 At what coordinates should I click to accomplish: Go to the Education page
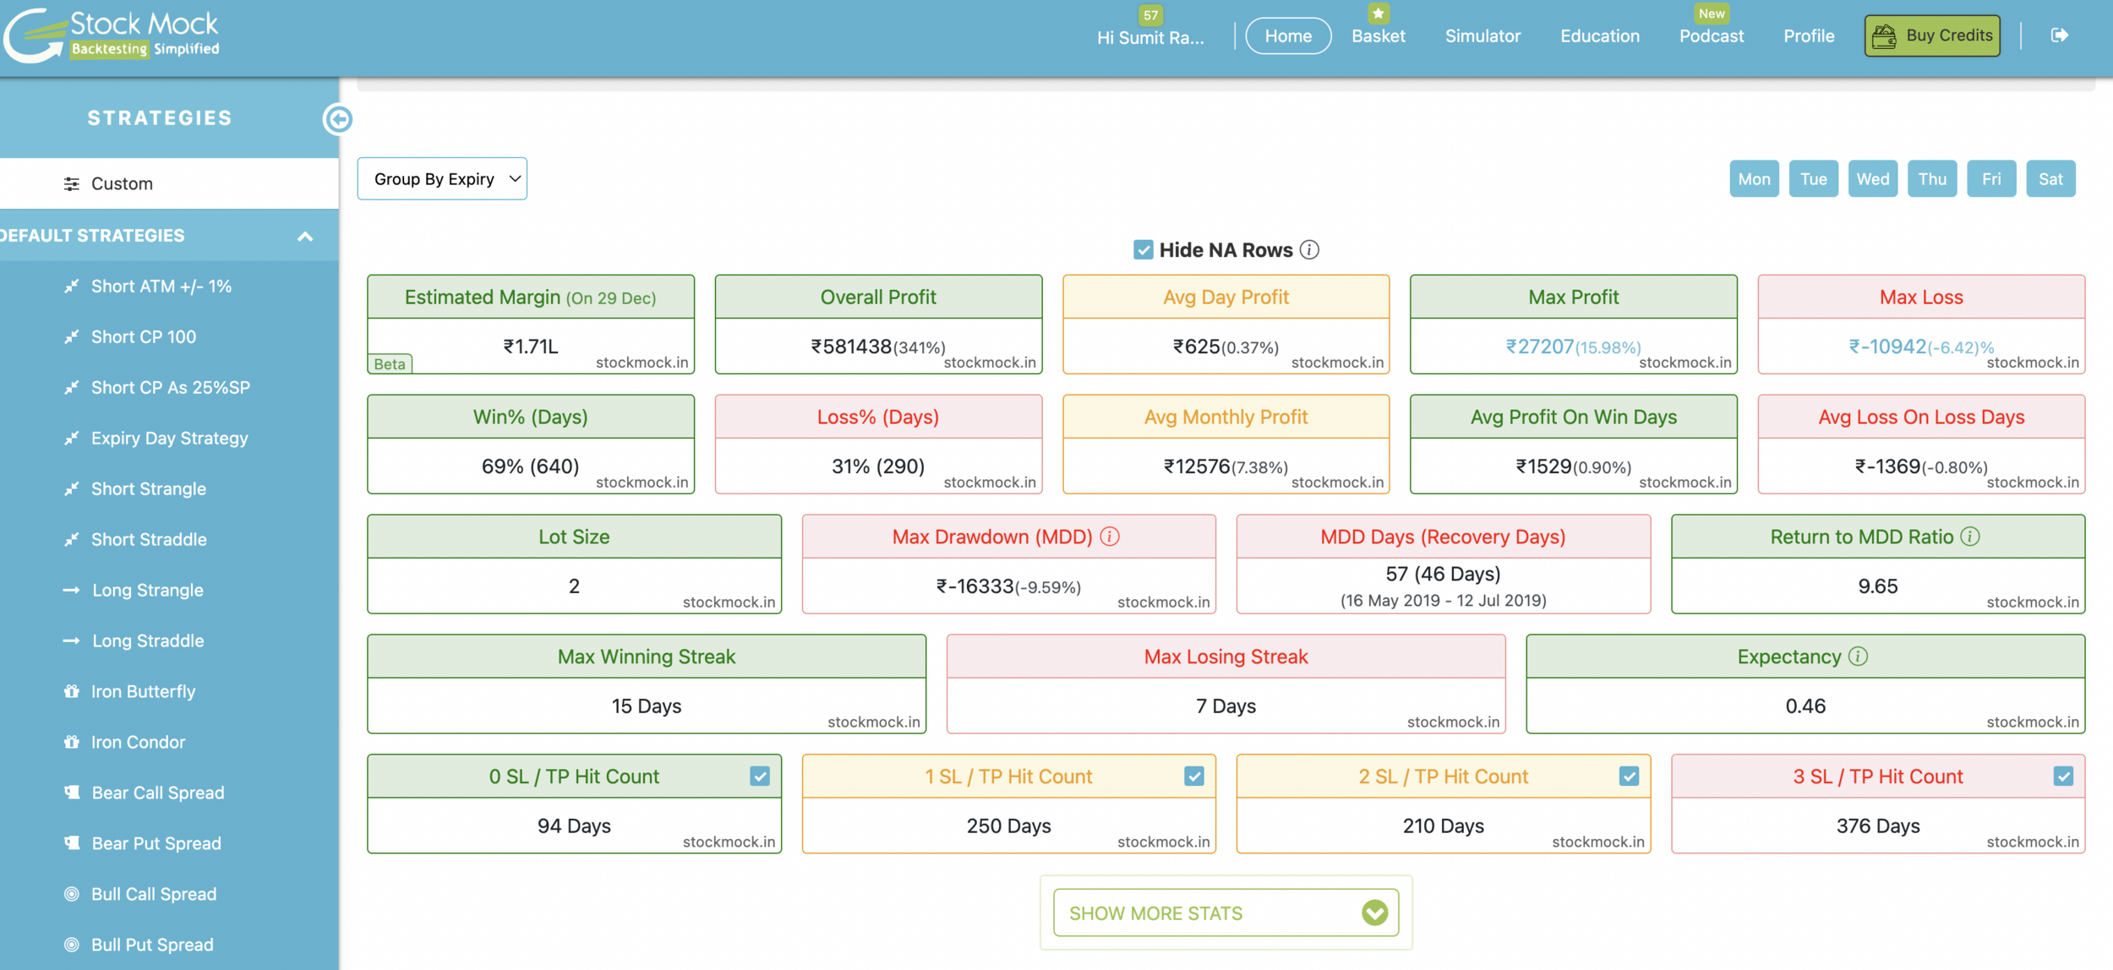coord(1599,36)
